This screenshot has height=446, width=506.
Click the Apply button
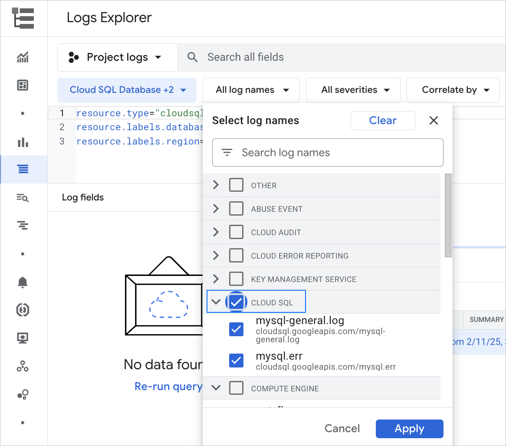click(409, 429)
